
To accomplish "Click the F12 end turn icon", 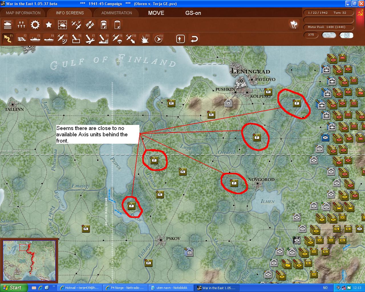I will 159,39.
